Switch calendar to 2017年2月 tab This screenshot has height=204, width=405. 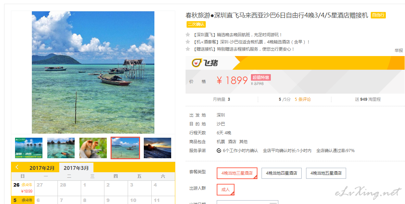tap(42, 168)
